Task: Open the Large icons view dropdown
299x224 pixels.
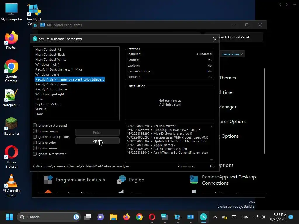Action: (x=232, y=54)
